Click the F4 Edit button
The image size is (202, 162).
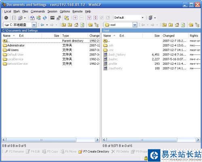pyautogui.click(x=33, y=151)
